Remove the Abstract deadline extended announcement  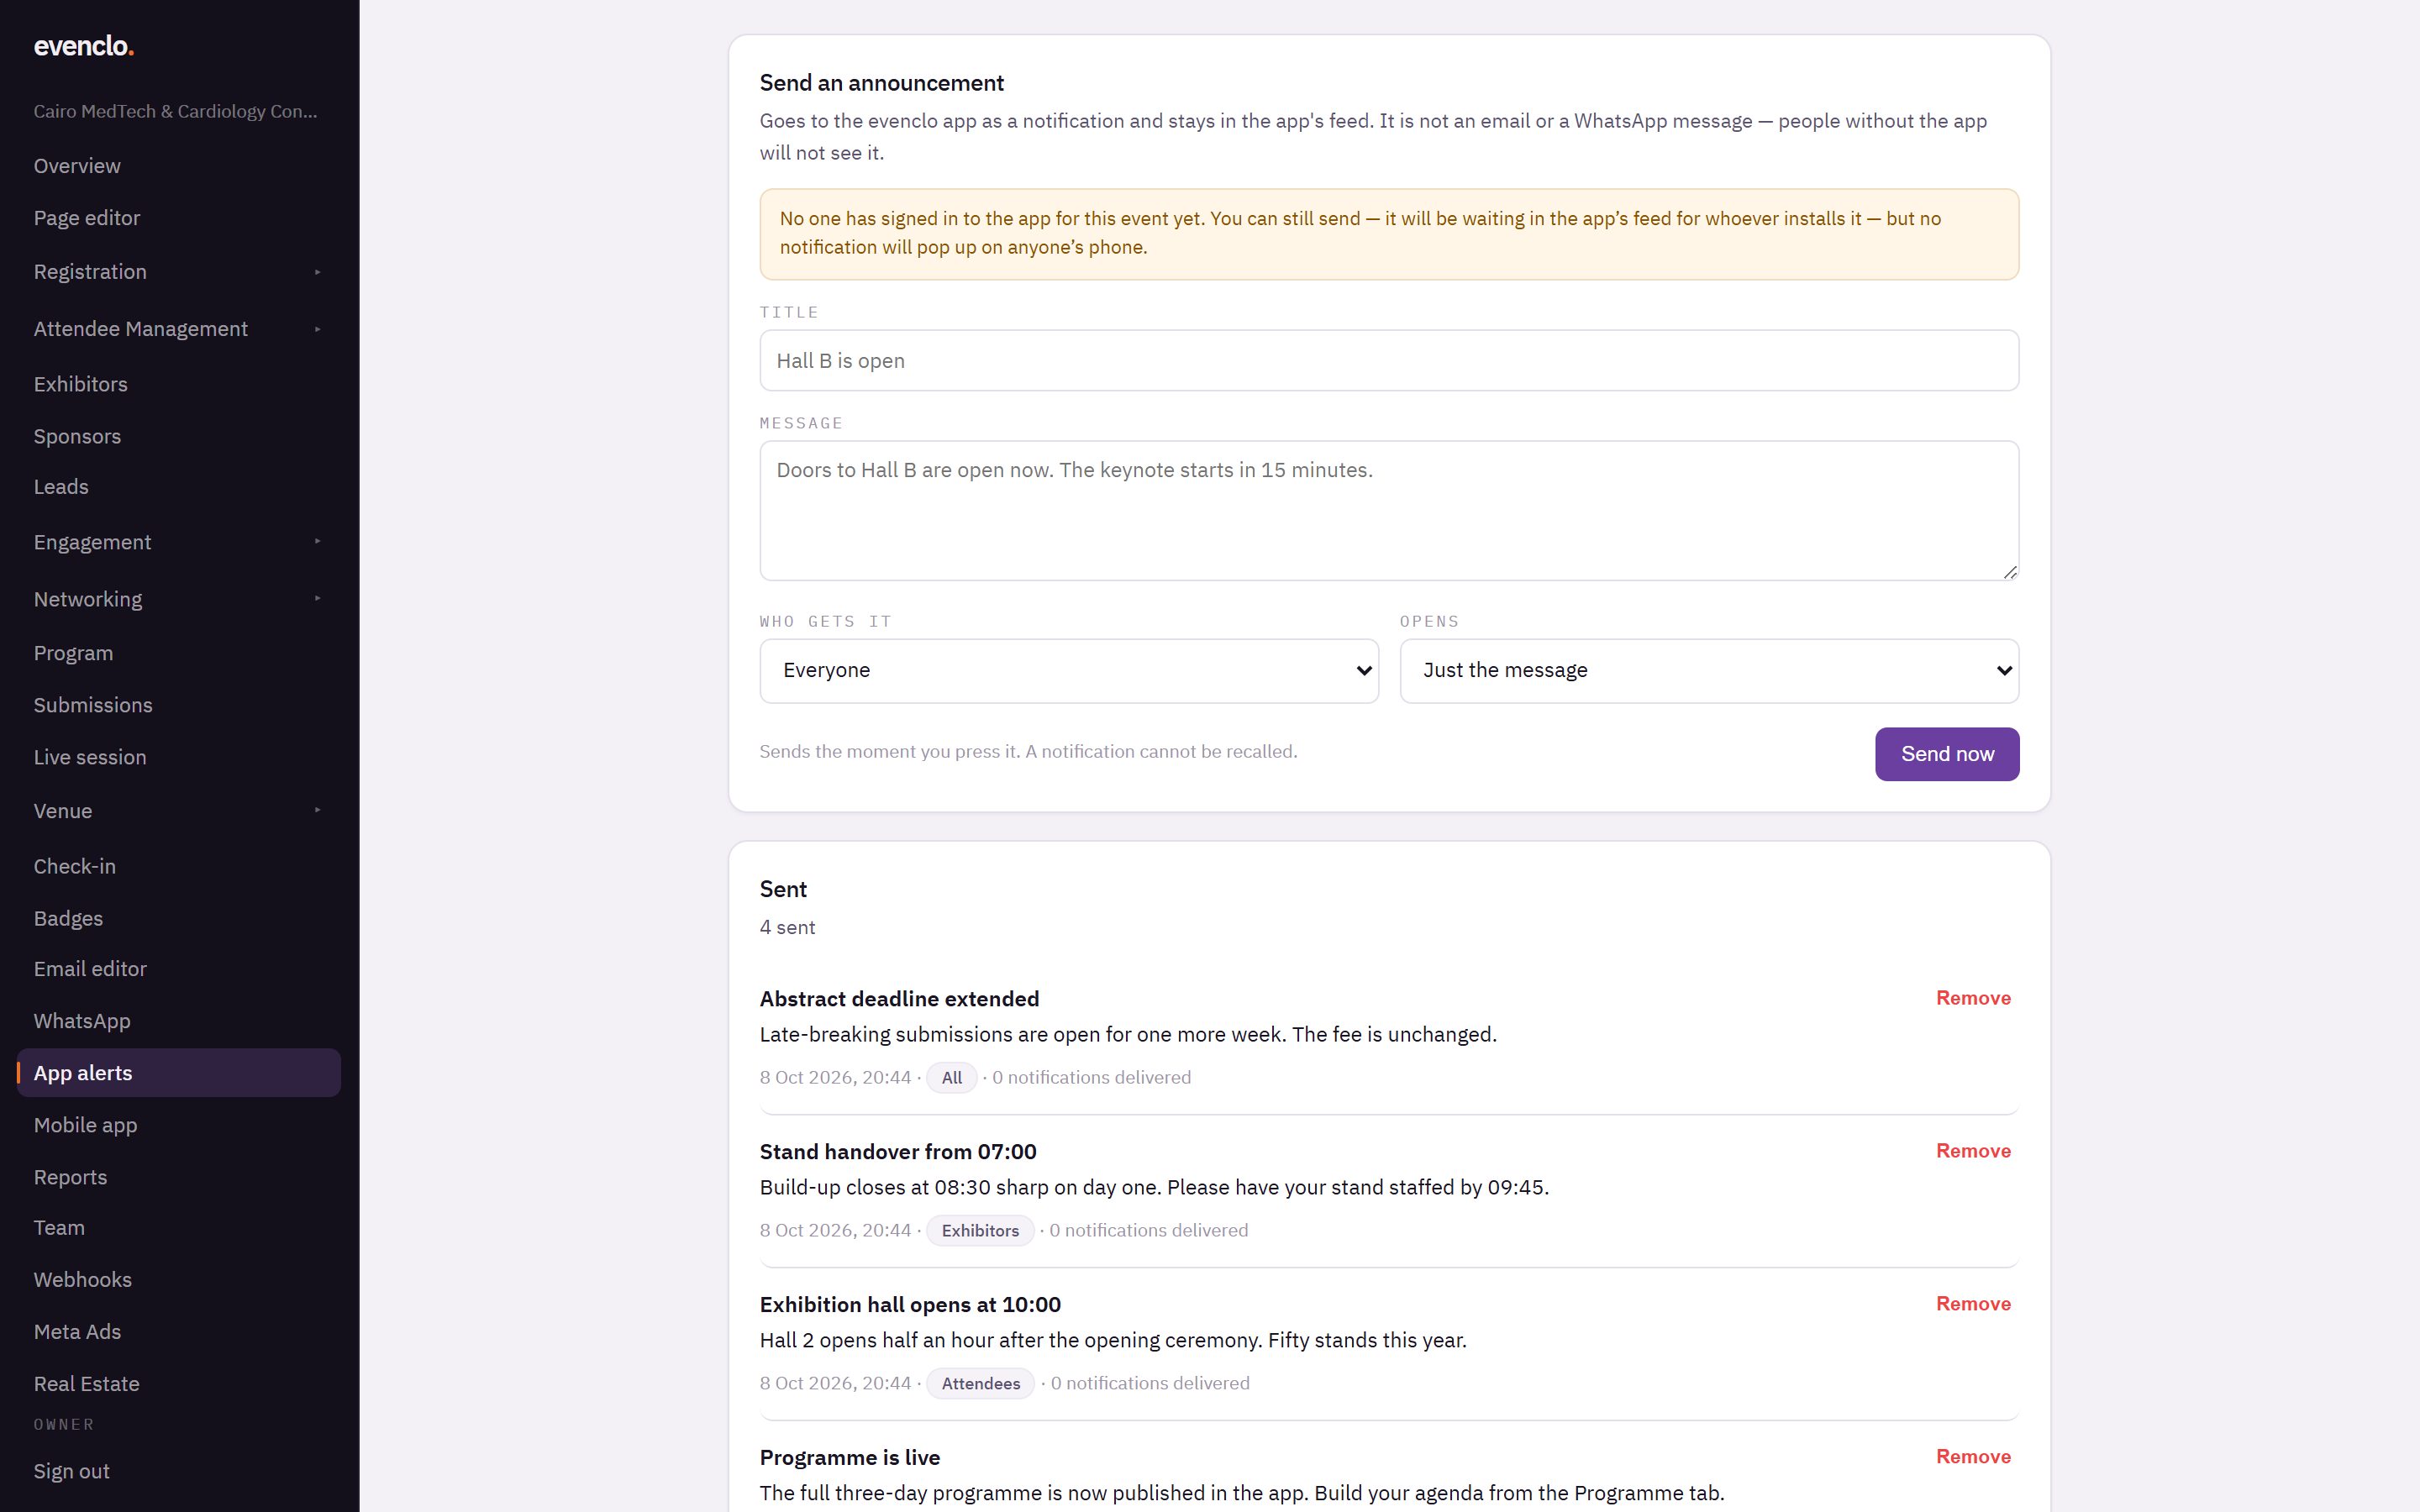click(x=1972, y=998)
